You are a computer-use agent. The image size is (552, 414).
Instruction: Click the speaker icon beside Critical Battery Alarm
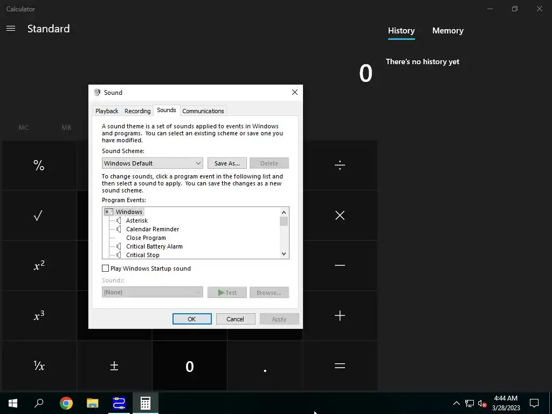click(119, 246)
